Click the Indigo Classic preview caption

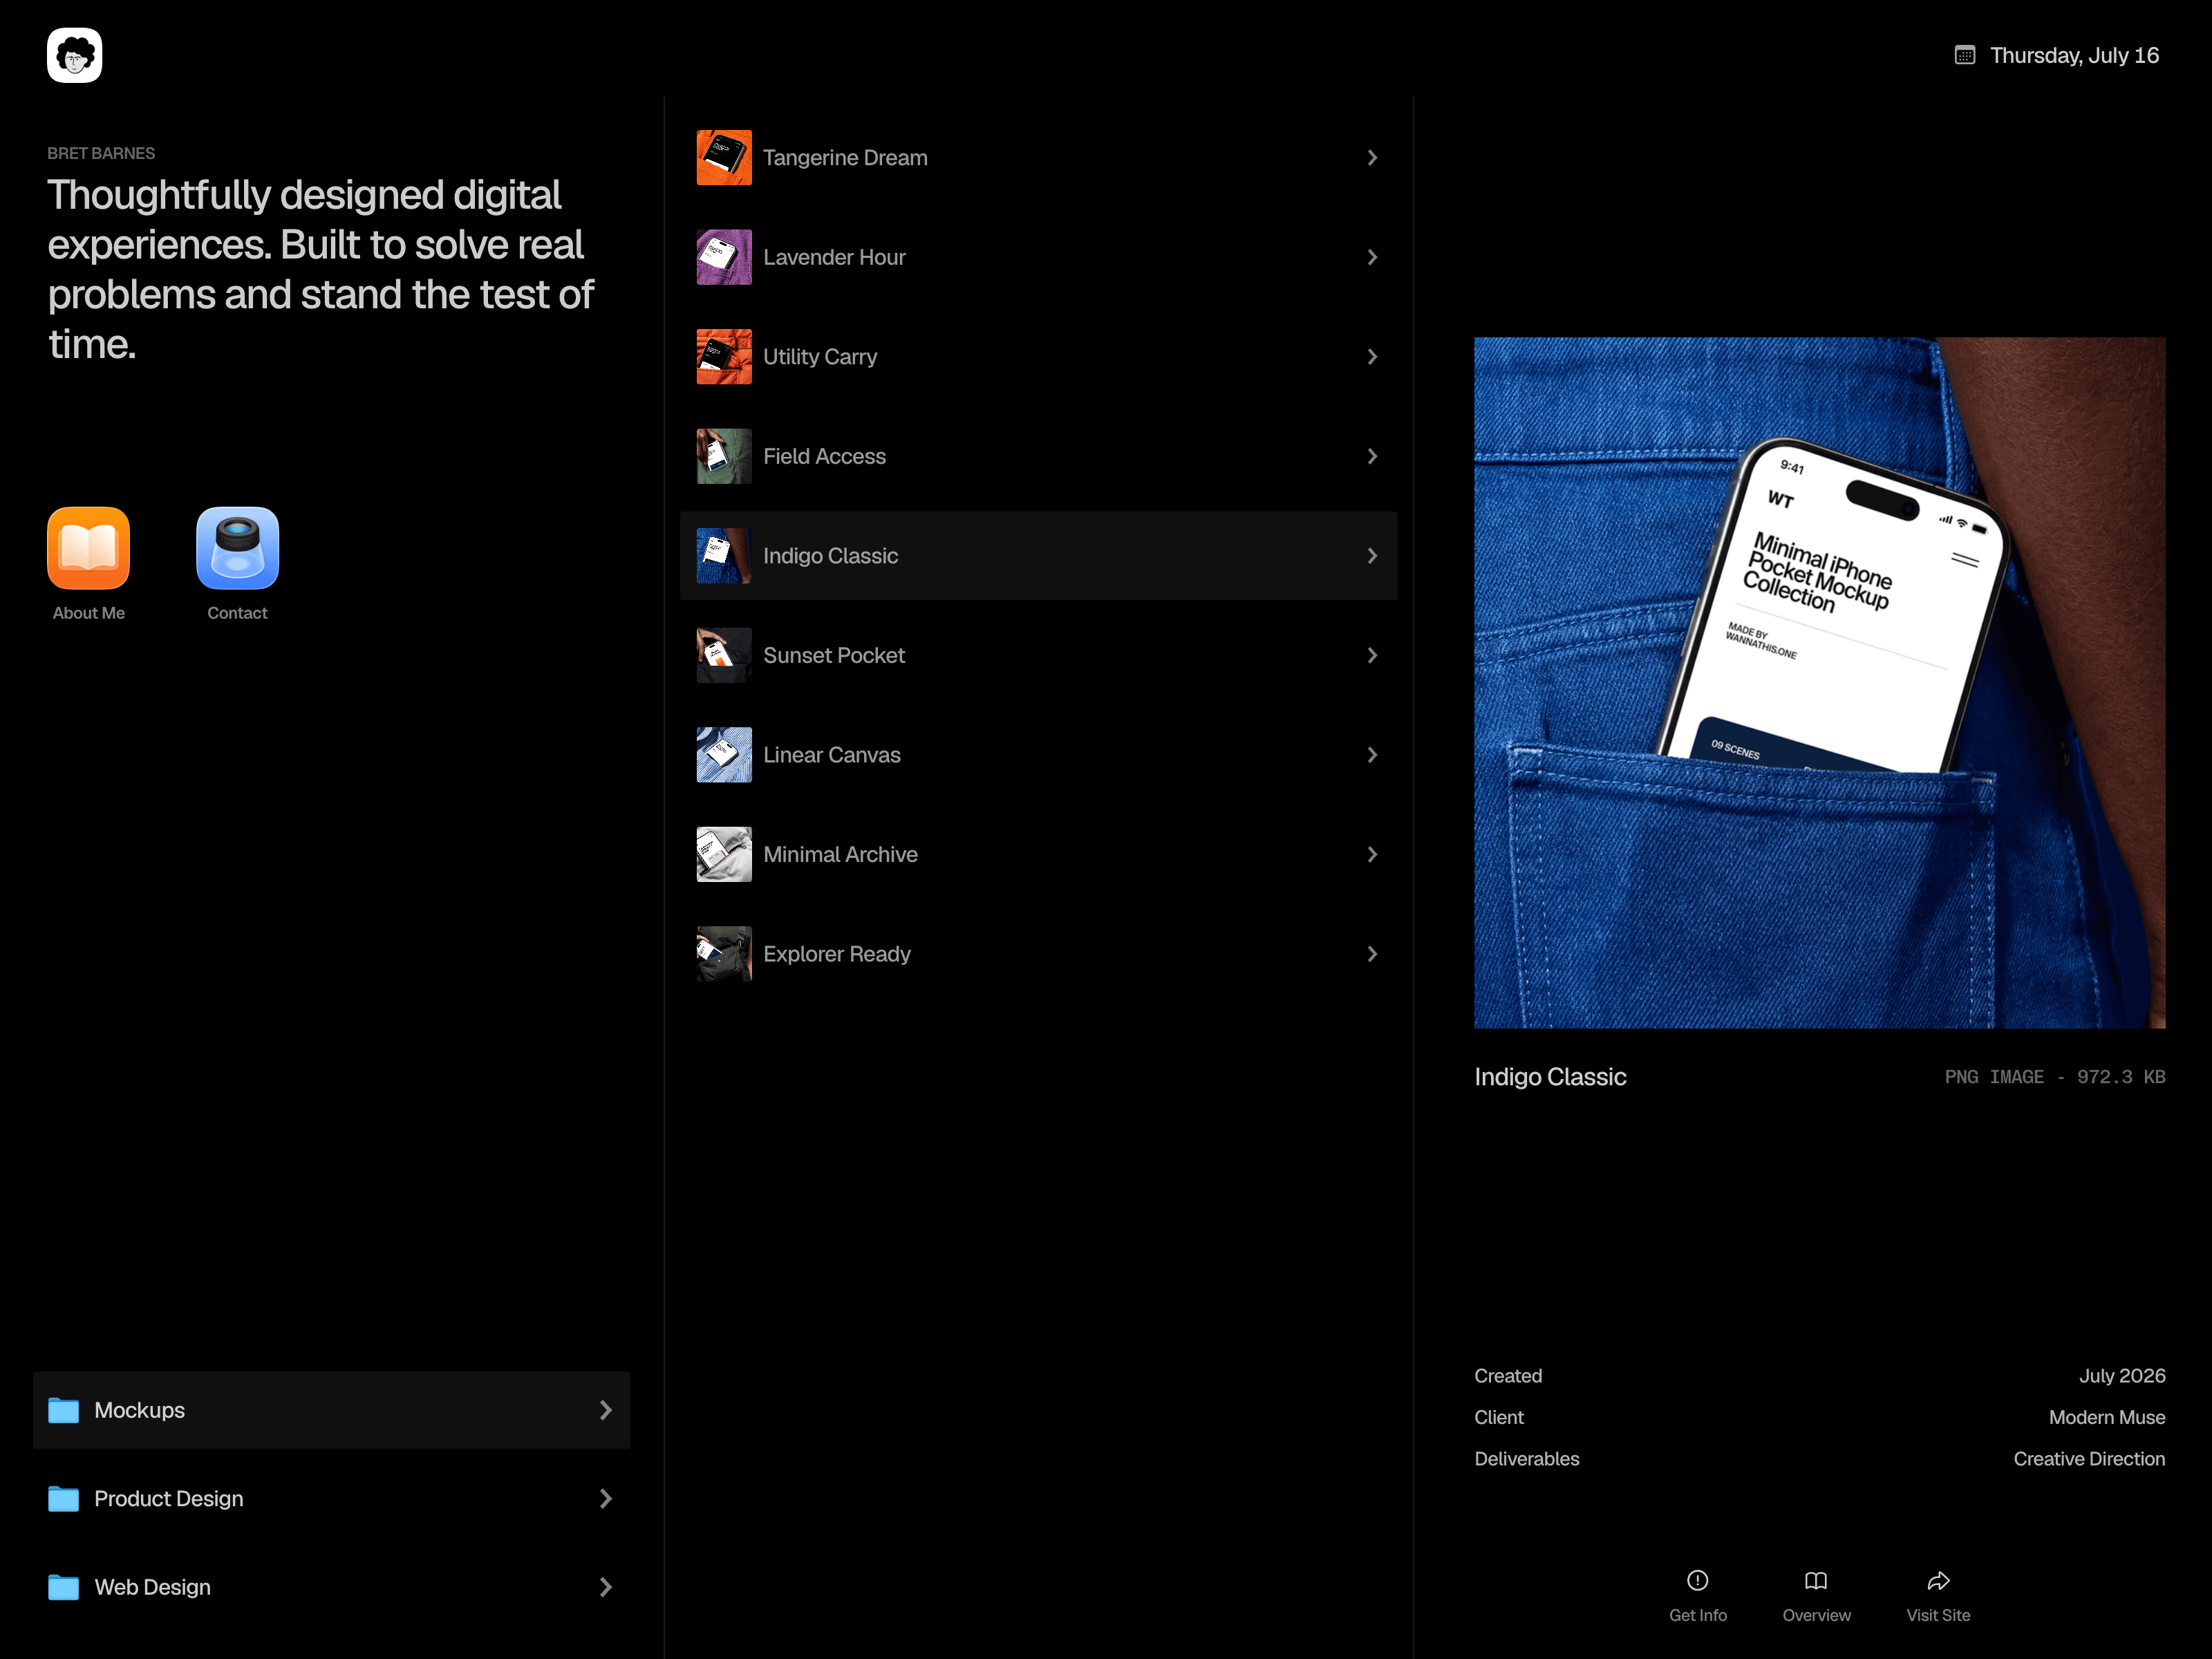pos(1550,1077)
